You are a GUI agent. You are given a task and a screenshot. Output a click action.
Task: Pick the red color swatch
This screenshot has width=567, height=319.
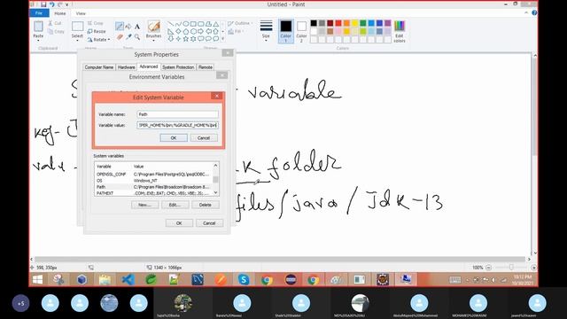338,23
